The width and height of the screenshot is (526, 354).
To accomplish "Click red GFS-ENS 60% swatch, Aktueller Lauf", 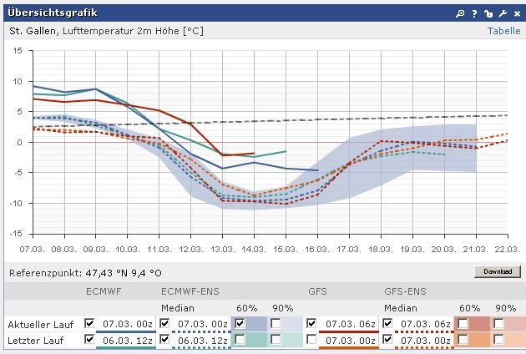I will 479,323.
